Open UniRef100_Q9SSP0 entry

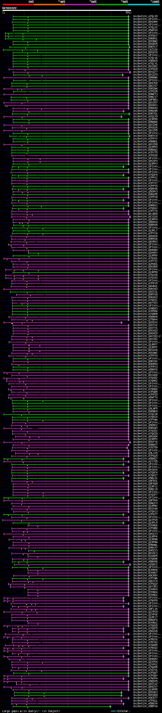[145, 161]
